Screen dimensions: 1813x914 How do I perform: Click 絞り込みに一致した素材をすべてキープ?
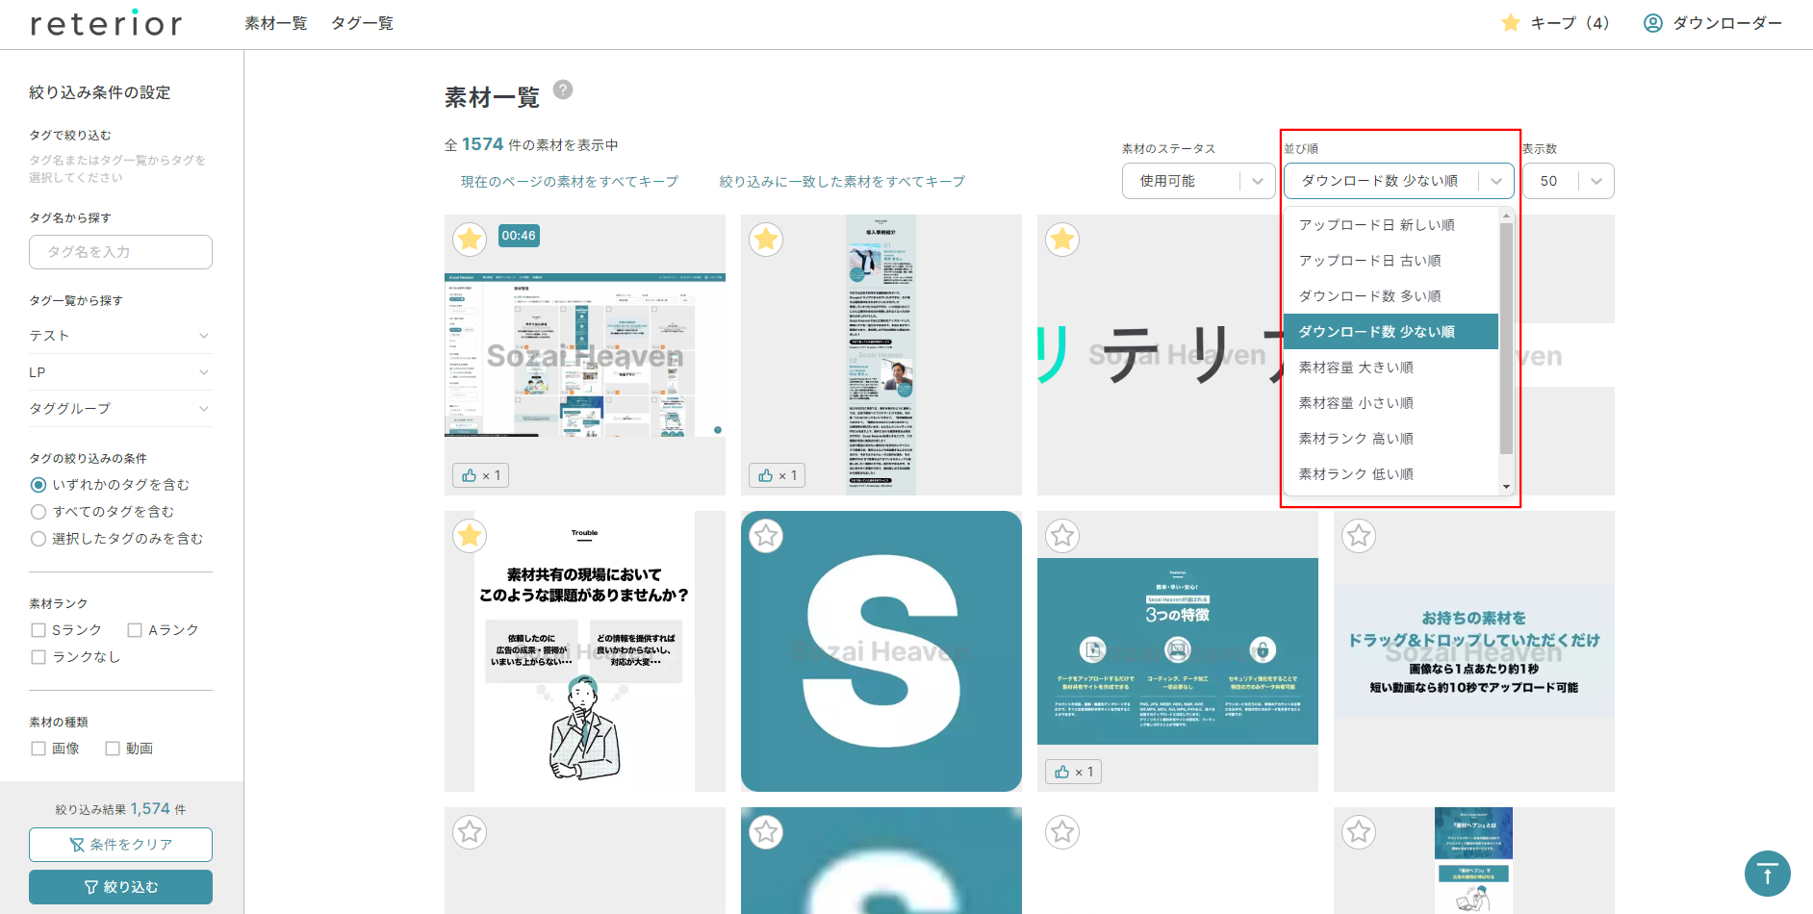[x=842, y=182]
